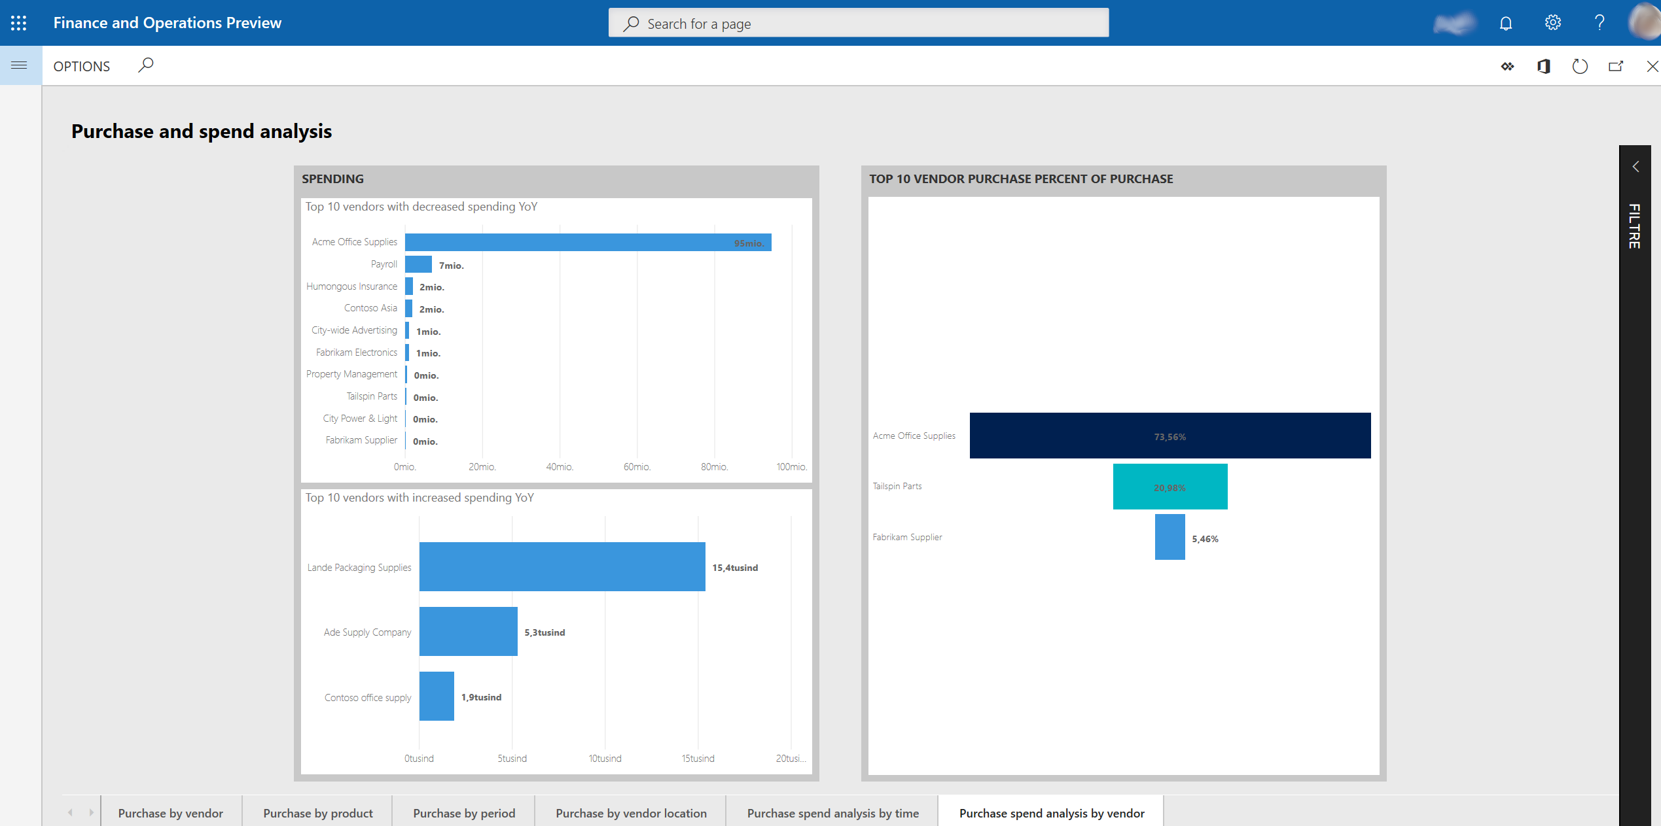Click the Purchase by period tab
This screenshot has height=826, width=1661.
click(x=464, y=812)
